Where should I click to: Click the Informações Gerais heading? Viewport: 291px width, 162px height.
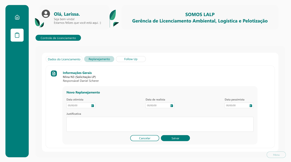(x=77, y=73)
